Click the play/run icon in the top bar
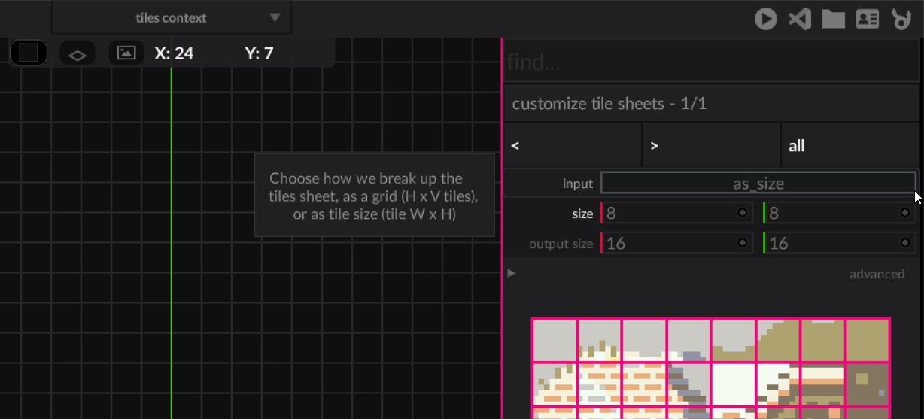 [x=766, y=19]
